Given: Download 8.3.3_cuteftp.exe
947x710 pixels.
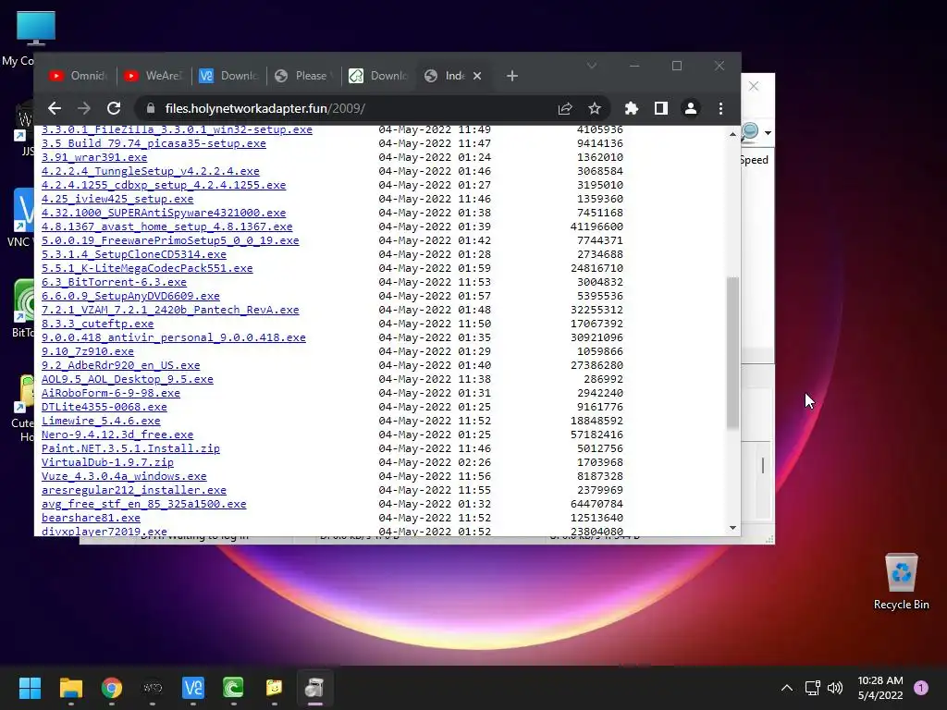Looking at the screenshot, I should pos(97,324).
